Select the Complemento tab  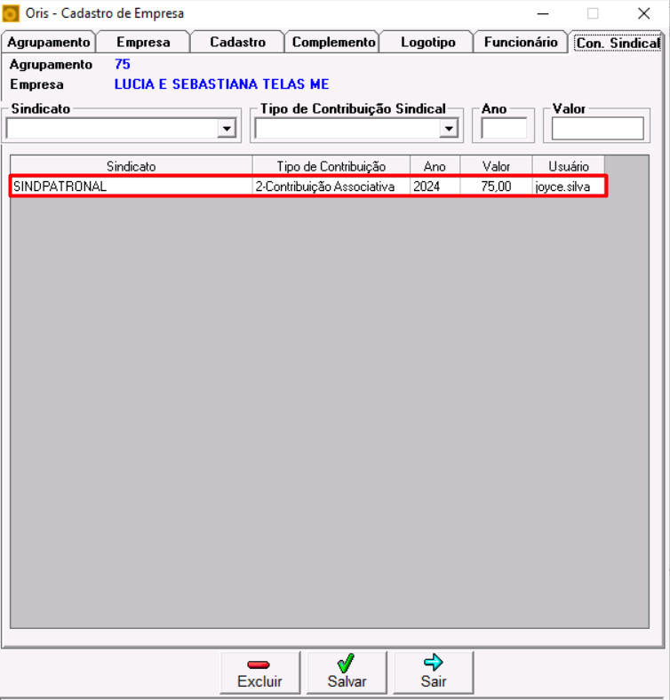point(333,42)
